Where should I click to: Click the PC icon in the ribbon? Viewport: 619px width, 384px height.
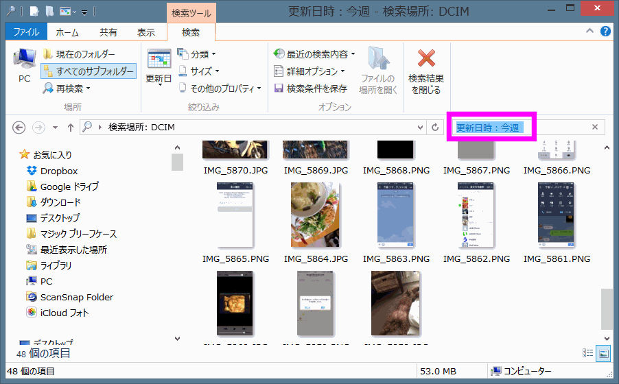click(x=24, y=62)
